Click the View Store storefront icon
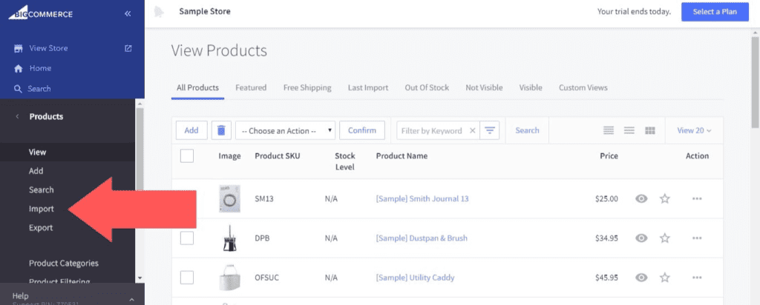The height and width of the screenshot is (305, 760). (19, 48)
